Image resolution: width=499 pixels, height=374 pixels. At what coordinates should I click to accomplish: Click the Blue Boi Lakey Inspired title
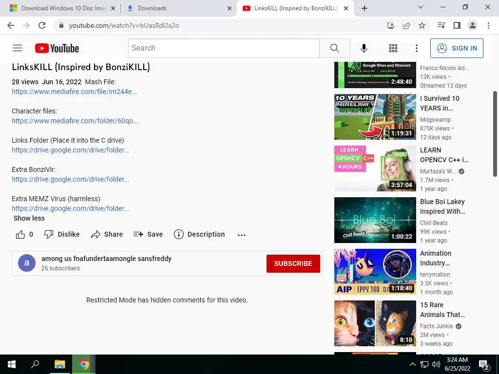click(x=442, y=206)
